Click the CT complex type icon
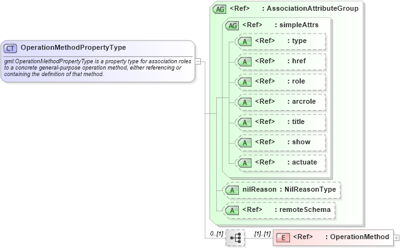 click(10, 48)
